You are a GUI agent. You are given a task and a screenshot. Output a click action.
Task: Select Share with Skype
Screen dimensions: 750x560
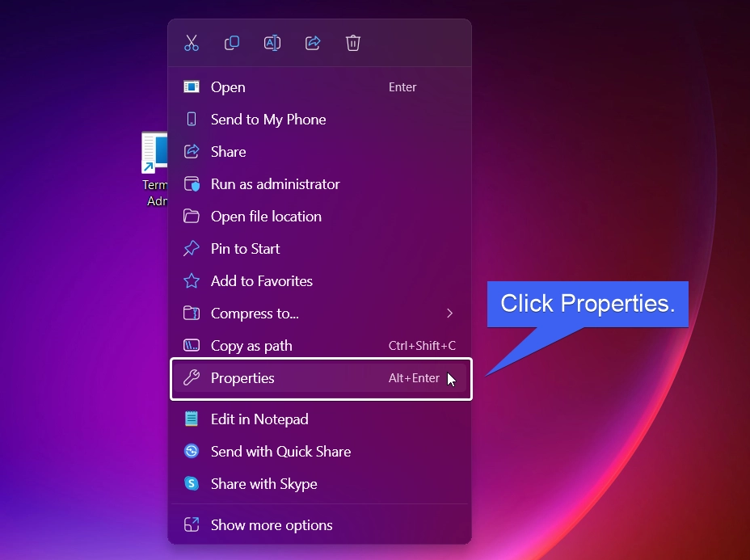pyautogui.click(x=319, y=484)
